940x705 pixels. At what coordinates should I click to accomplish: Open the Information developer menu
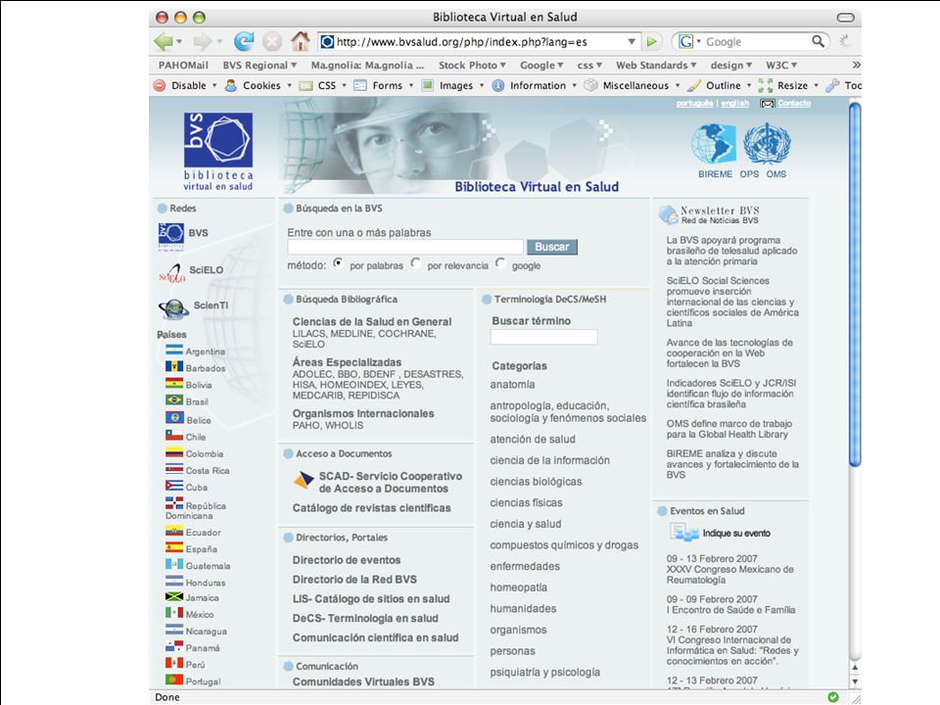point(535,85)
